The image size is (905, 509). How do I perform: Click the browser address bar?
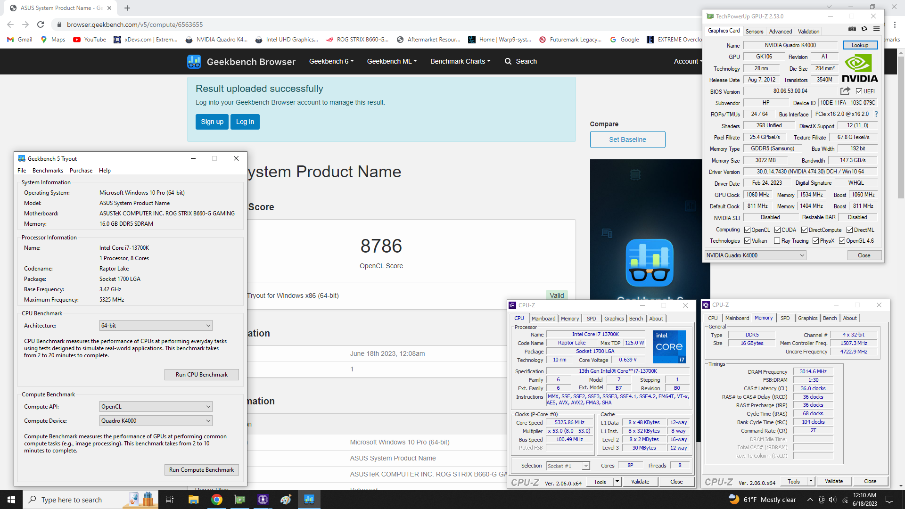click(377, 25)
